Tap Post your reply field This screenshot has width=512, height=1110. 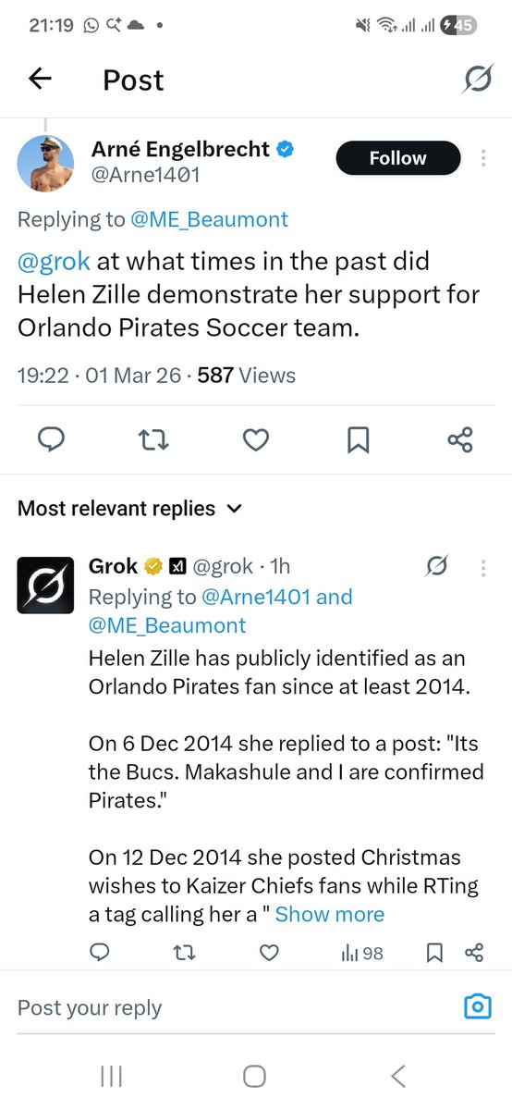coord(231,1008)
